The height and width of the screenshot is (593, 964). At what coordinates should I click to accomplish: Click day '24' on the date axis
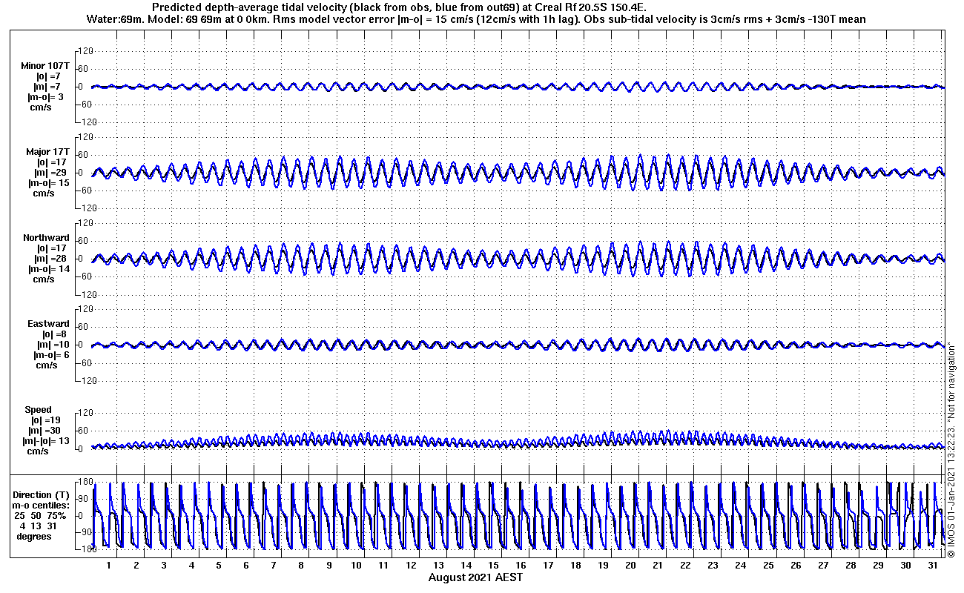coord(740,566)
